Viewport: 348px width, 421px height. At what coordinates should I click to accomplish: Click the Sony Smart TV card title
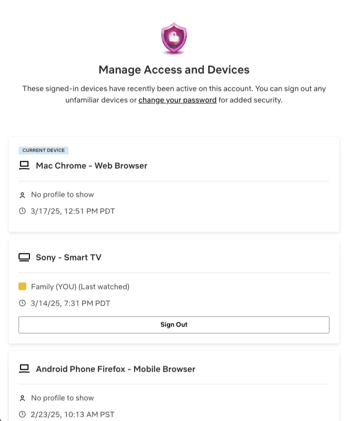tap(68, 257)
